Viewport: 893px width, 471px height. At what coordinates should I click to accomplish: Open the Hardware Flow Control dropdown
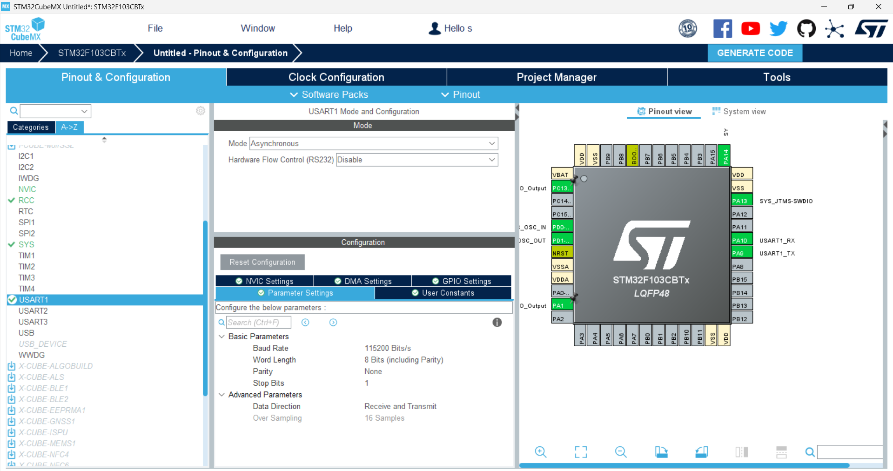point(417,160)
